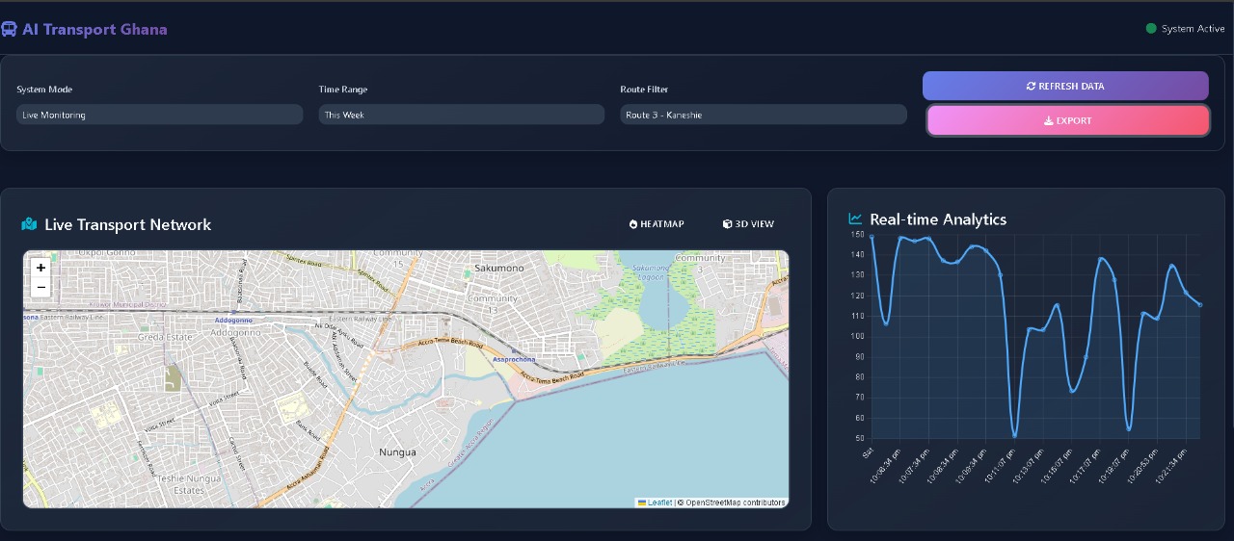Image resolution: width=1234 pixels, height=541 pixels.
Task: Open the System Mode dropdown
Action: pyautogui.click(x=159, y=115)
